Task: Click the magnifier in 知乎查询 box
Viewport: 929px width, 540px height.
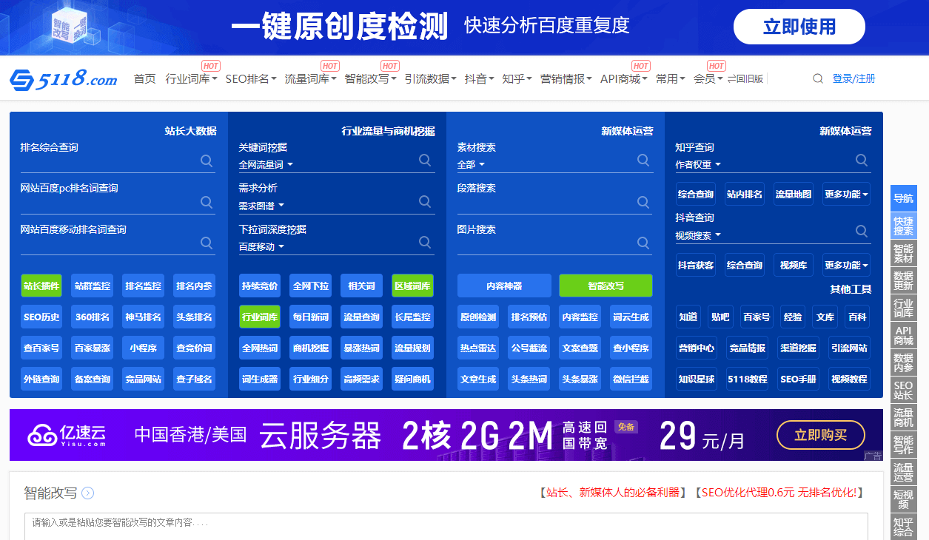Action: click(862, 160)
